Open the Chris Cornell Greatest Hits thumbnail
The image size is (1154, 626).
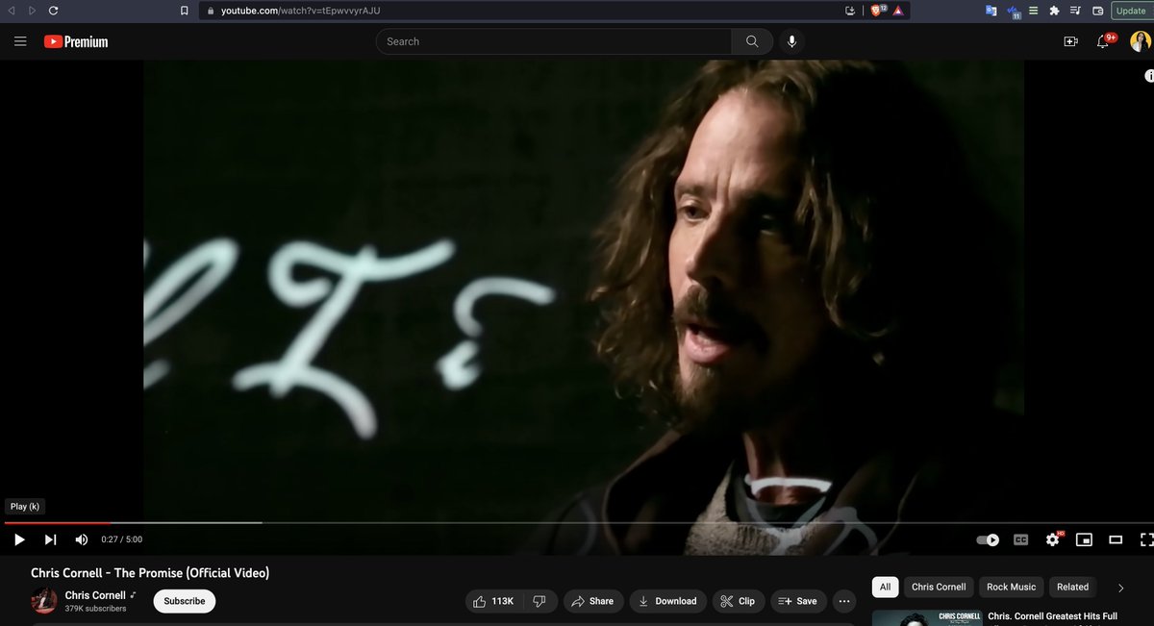927,617
